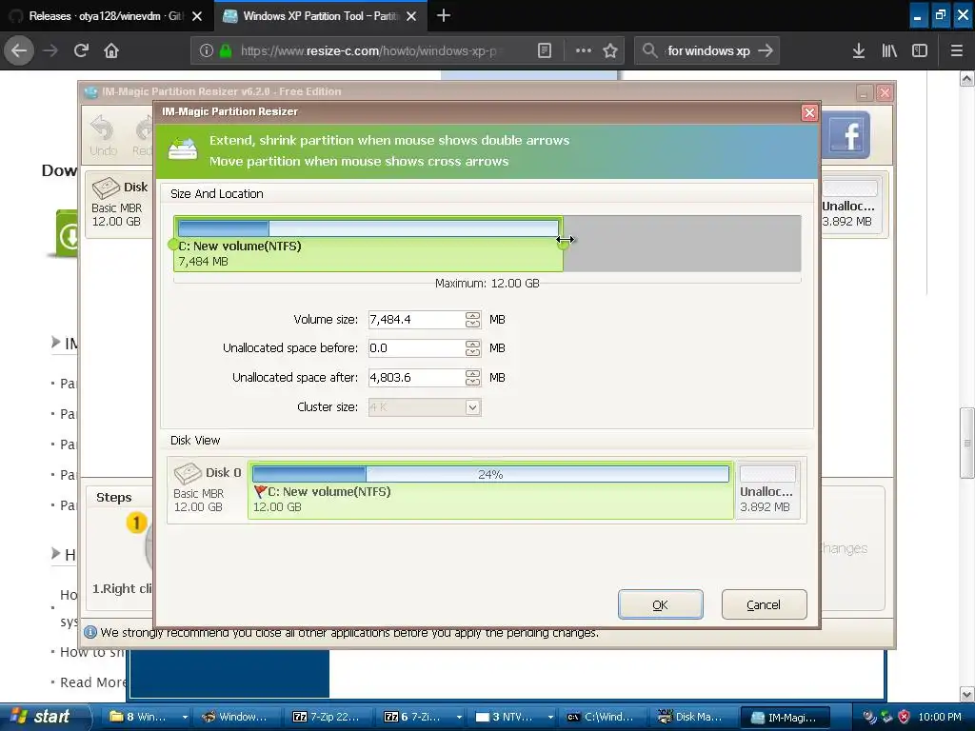The width and height of the screenshot is (975, 731).
Task: Bookmark this page with star
Action: tap(610, 50)
